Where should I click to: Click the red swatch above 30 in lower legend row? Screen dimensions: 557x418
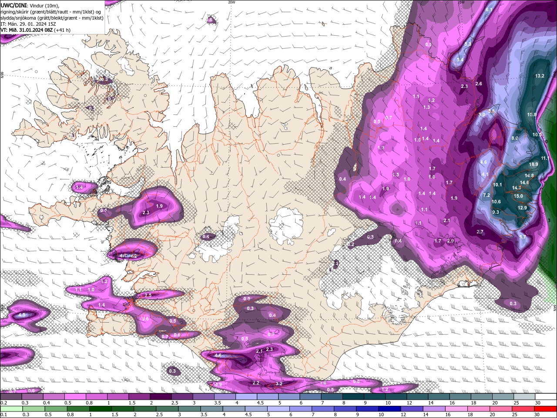coord(546,409)
